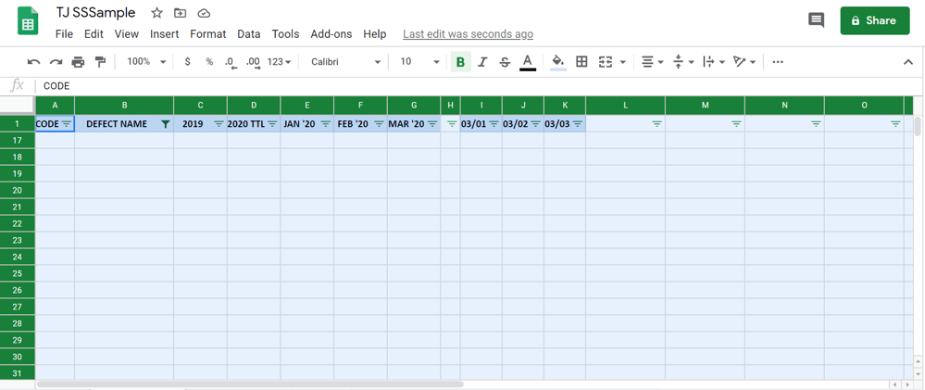Click the print icon
The image size is (925, 390).
coord(78,62)
